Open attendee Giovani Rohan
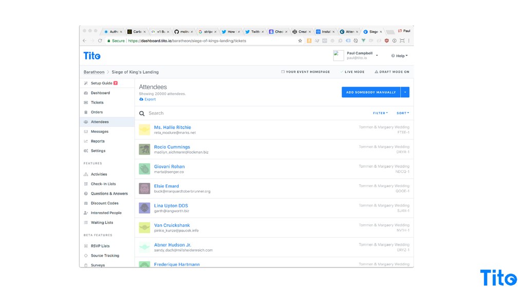 pyautogui.click(x=170, y=166)
